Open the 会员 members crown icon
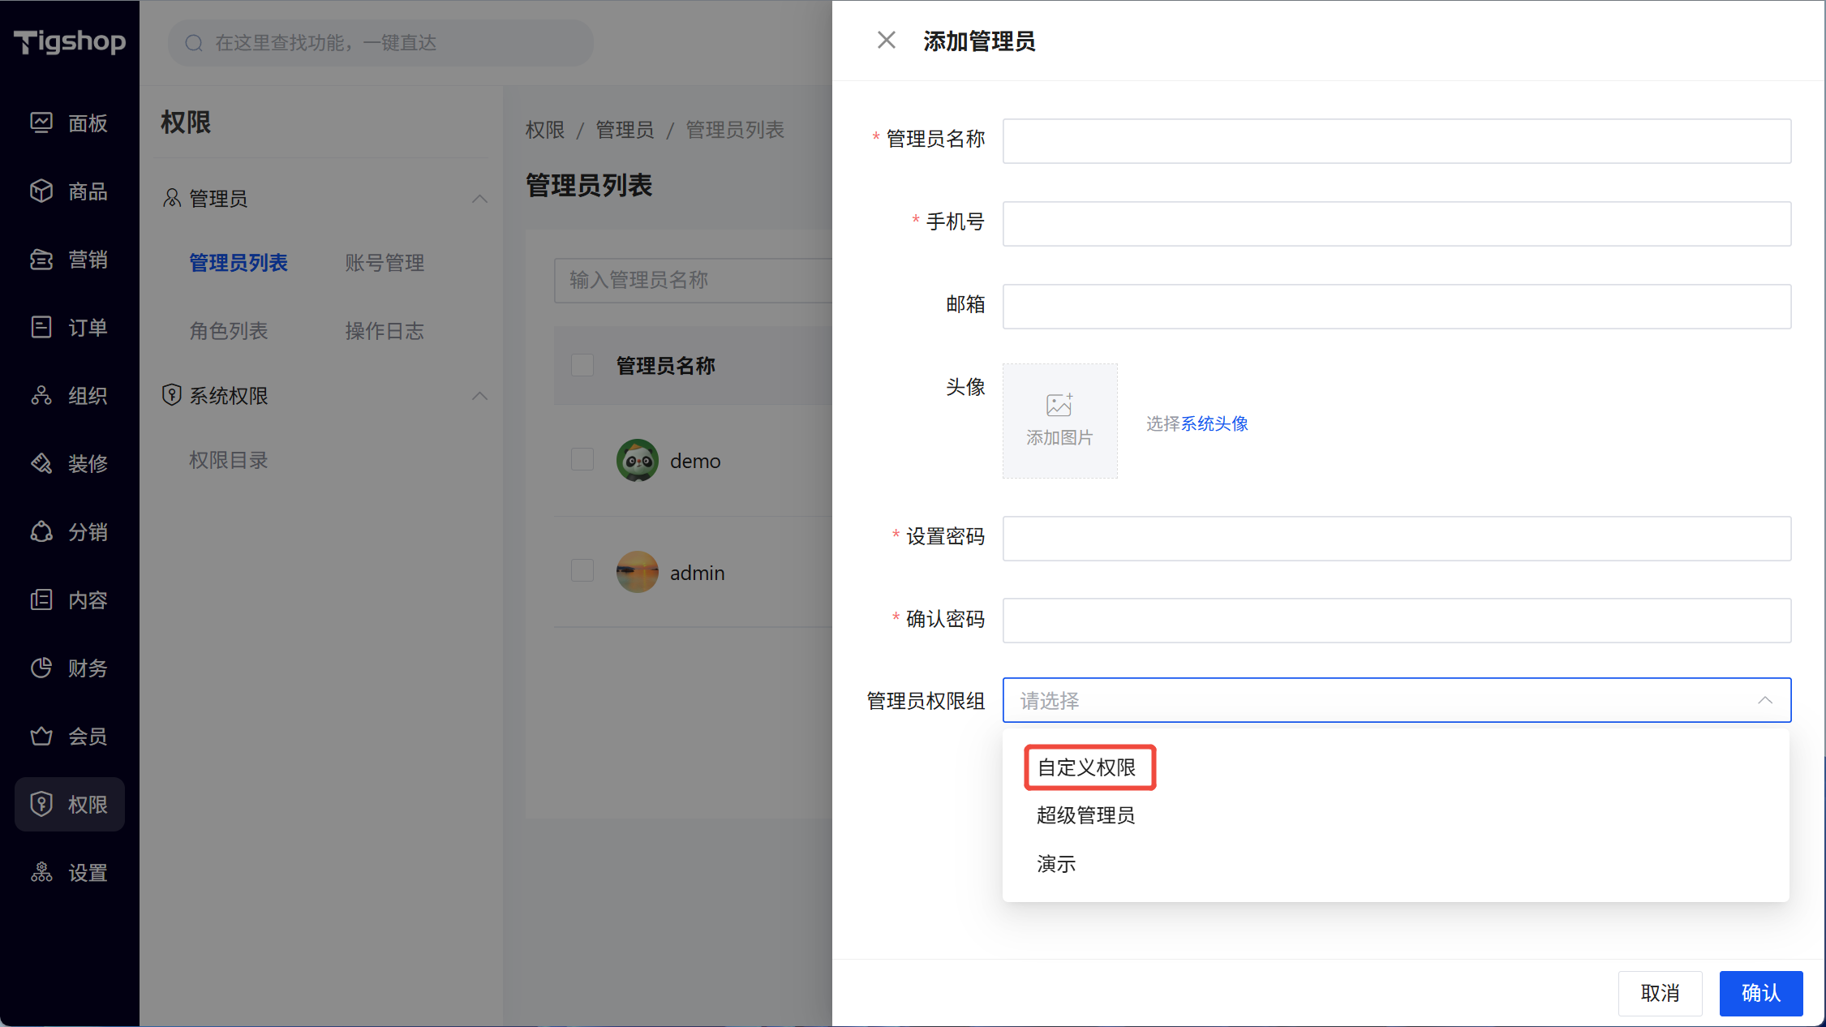Screen dimensions: 1826x1027 coord(41,736)
